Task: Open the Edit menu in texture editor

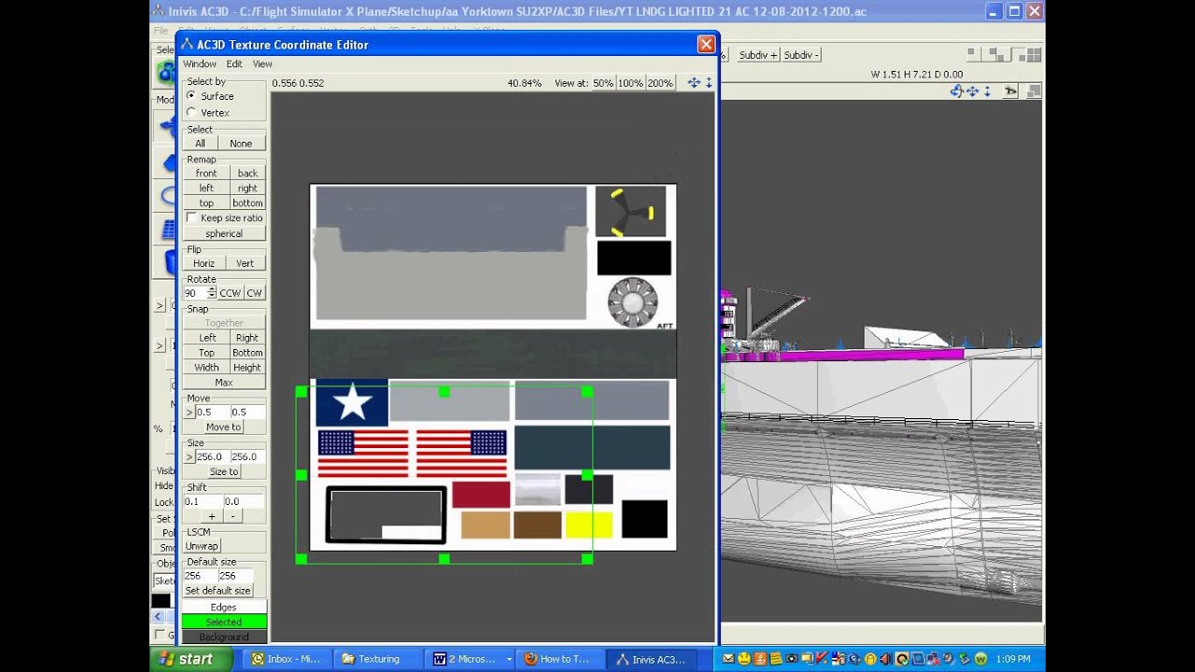Action: click(x=234, y=64)
